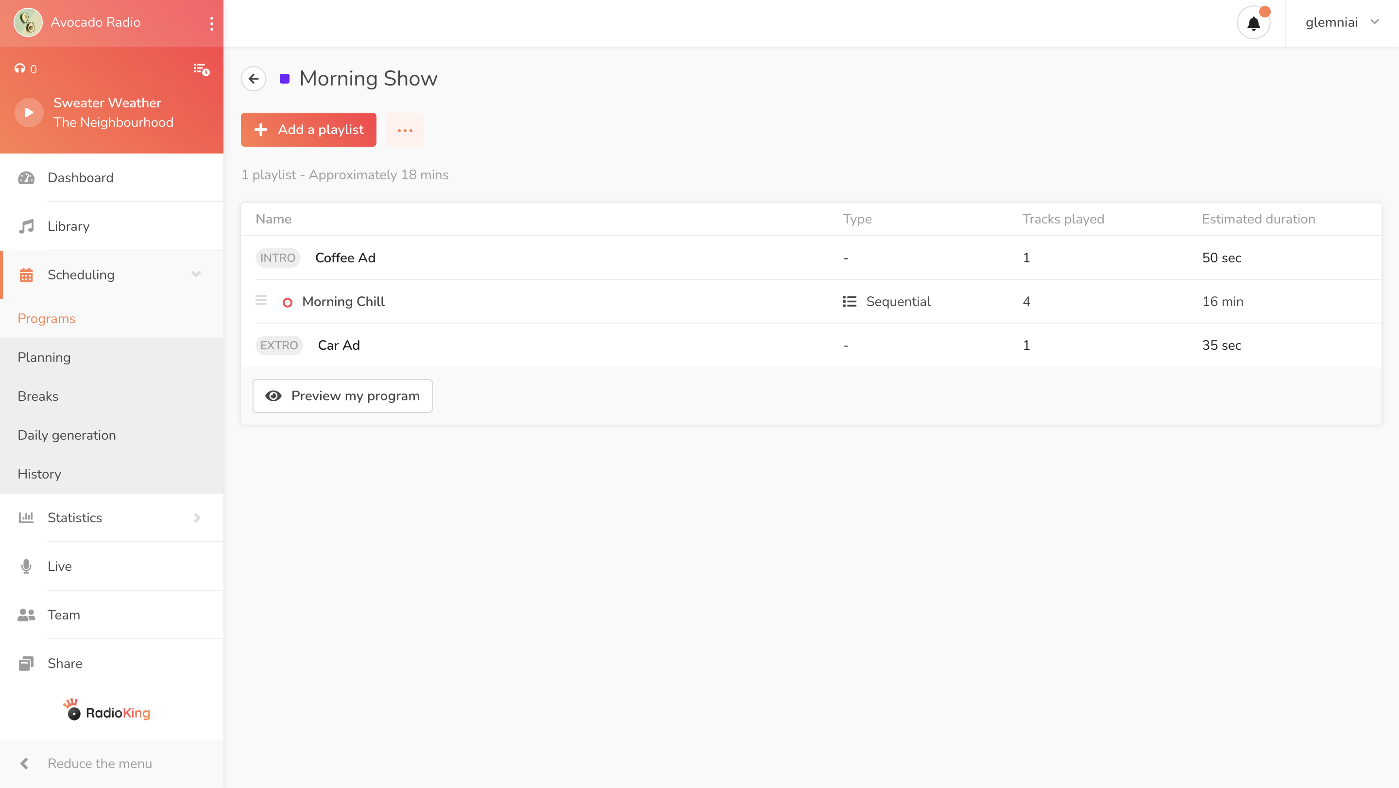Screen dimensions: 1399x788
Task: Click Reduce the menu
Action: pyautogui.click(x=112, y=764)
